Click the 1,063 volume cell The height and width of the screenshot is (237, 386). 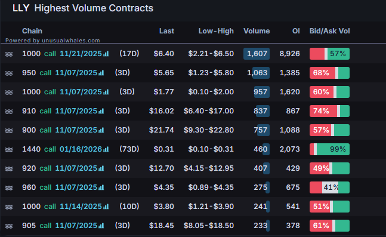[x=257, y=73]
